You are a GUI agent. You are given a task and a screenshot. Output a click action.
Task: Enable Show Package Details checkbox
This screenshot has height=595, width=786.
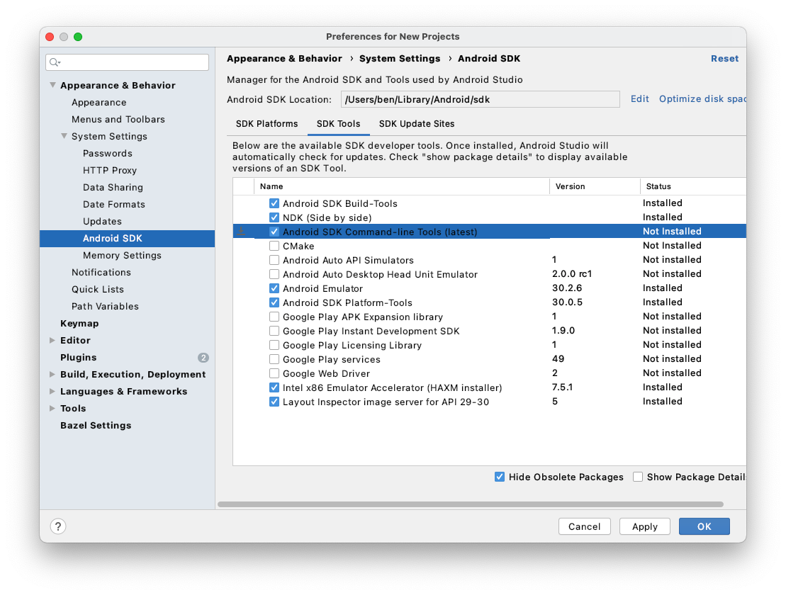638,477
